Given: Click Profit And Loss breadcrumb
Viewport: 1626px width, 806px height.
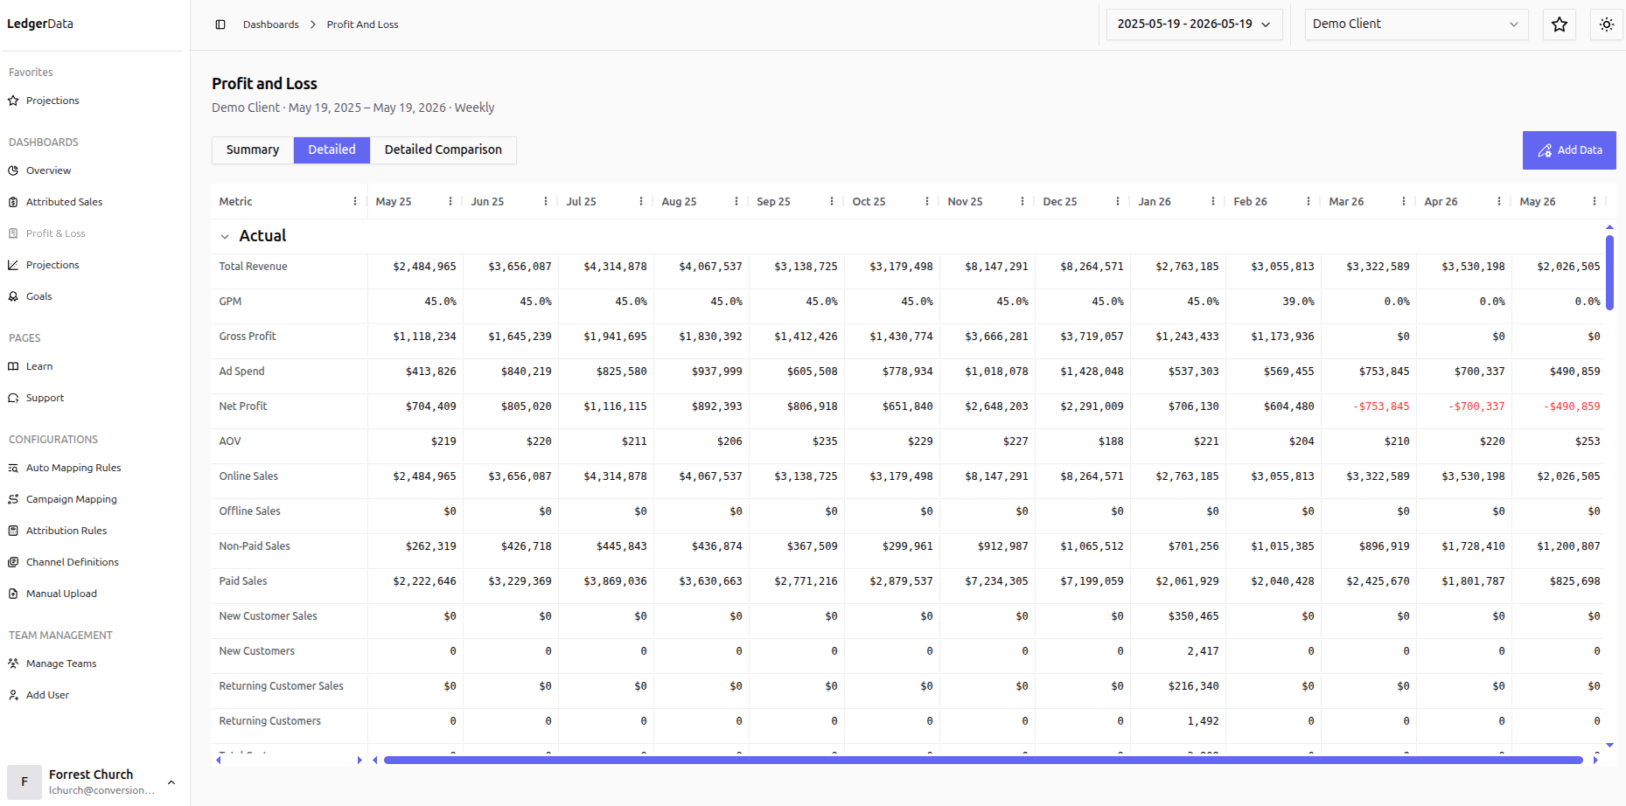Looking at the screenshot, I should tap(362, 24).
